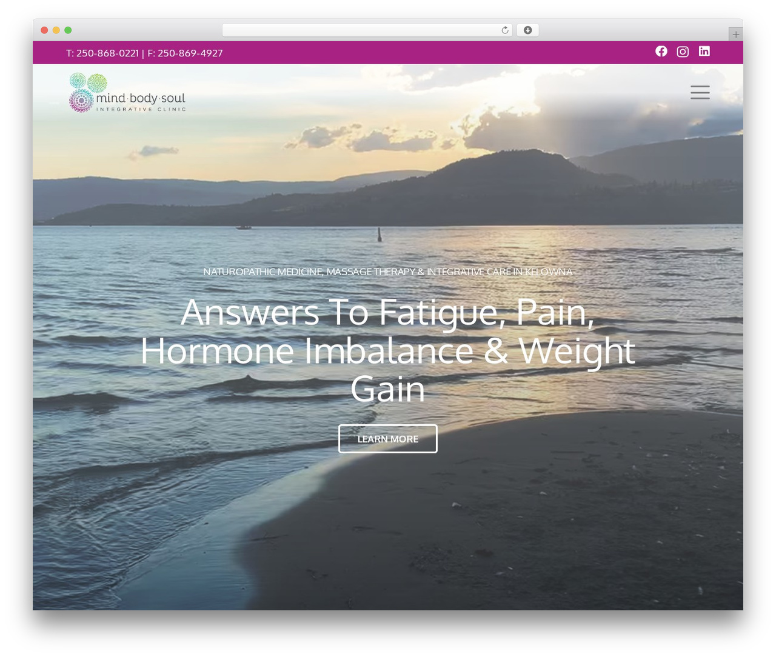Open the clinic's Facebook page
This screenshot has height=657, width=776.
coord(661,52)
